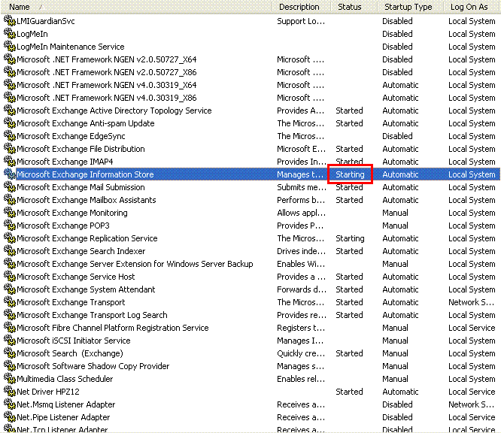This screenshot has height=433, width=501.
Task: Click the icon for Exchange File Distribution
Action: [x=10, y=149]
